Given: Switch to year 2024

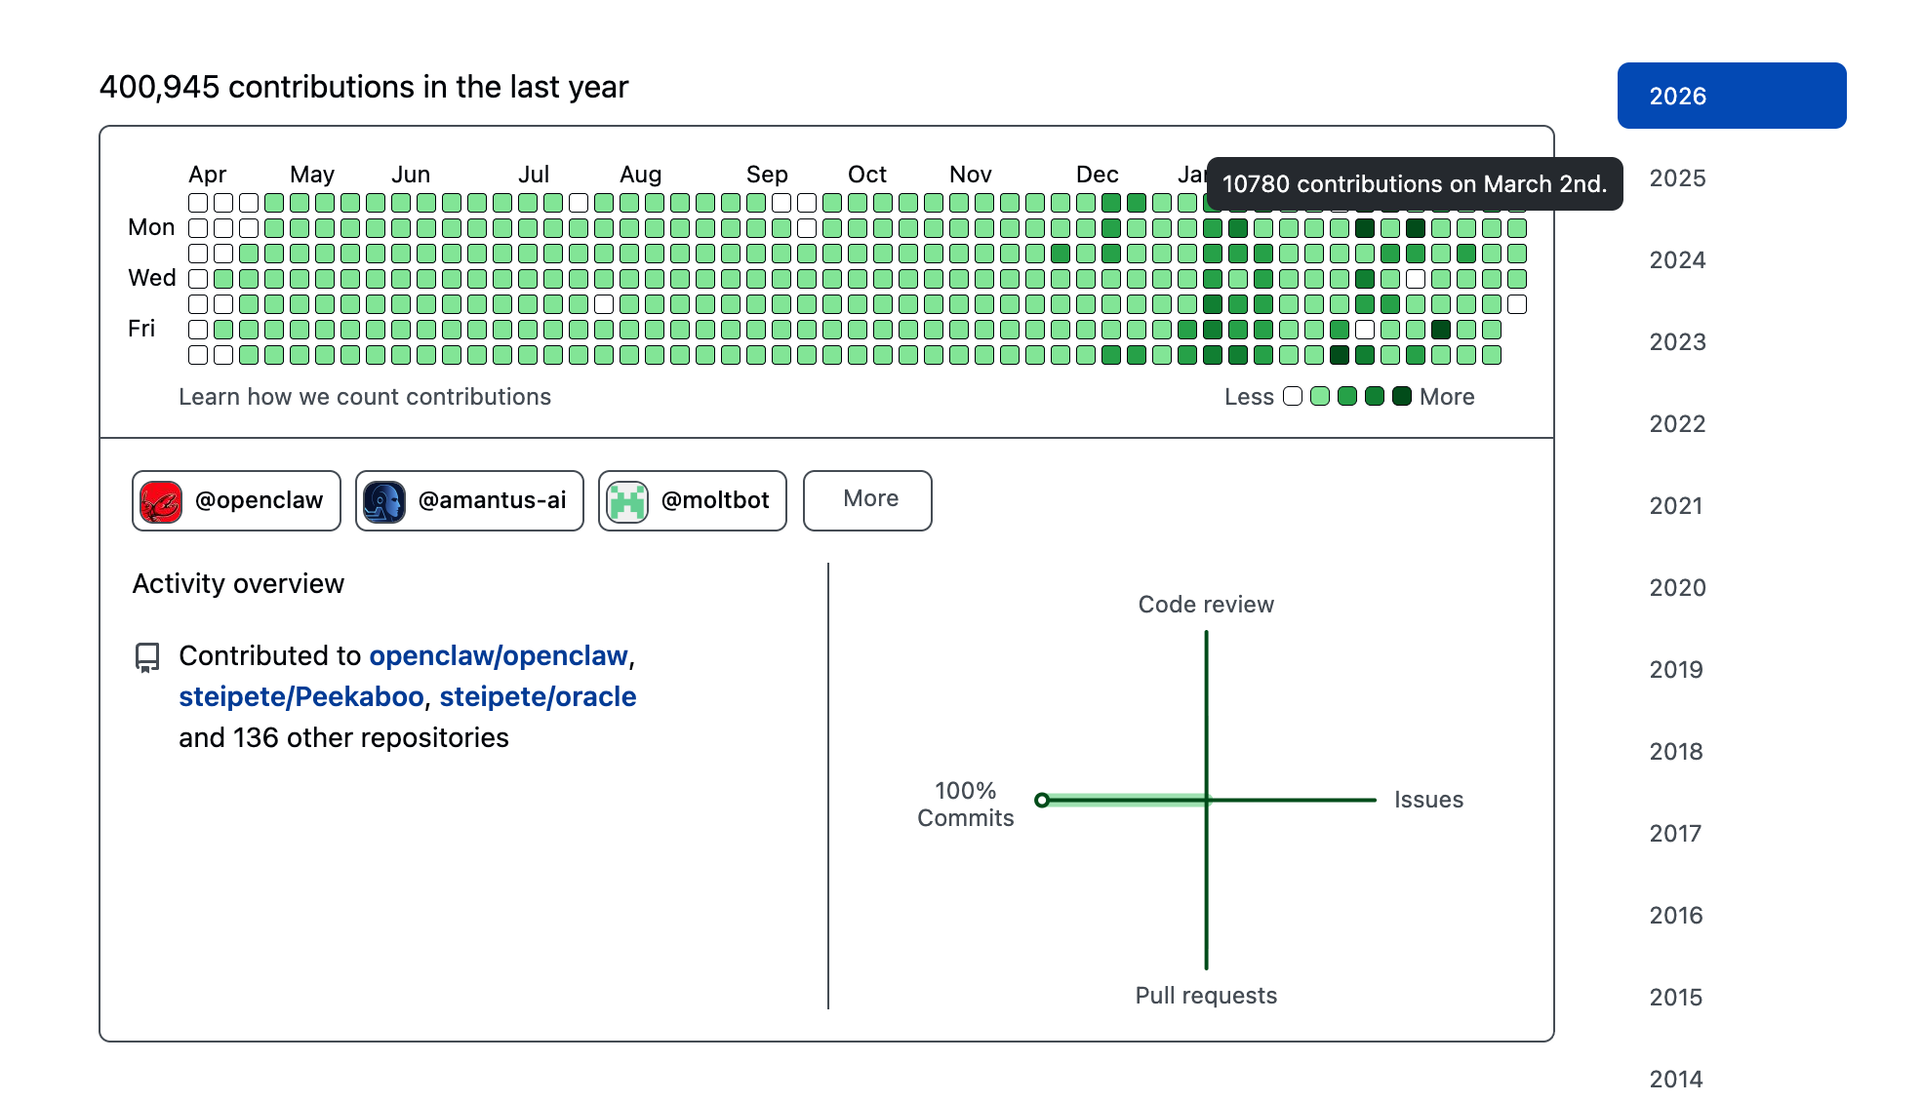Looking at the screenshot, I should click(x=1677, y=260).
